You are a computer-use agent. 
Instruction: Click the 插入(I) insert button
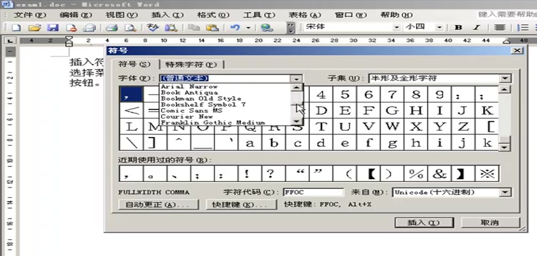click(x=424, y=223)
